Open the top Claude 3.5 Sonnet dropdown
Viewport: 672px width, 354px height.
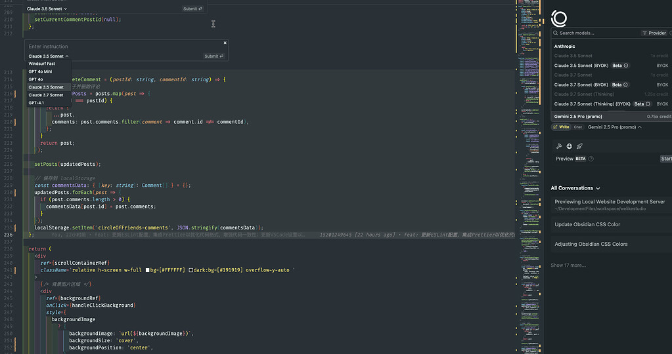click(47, 9)
